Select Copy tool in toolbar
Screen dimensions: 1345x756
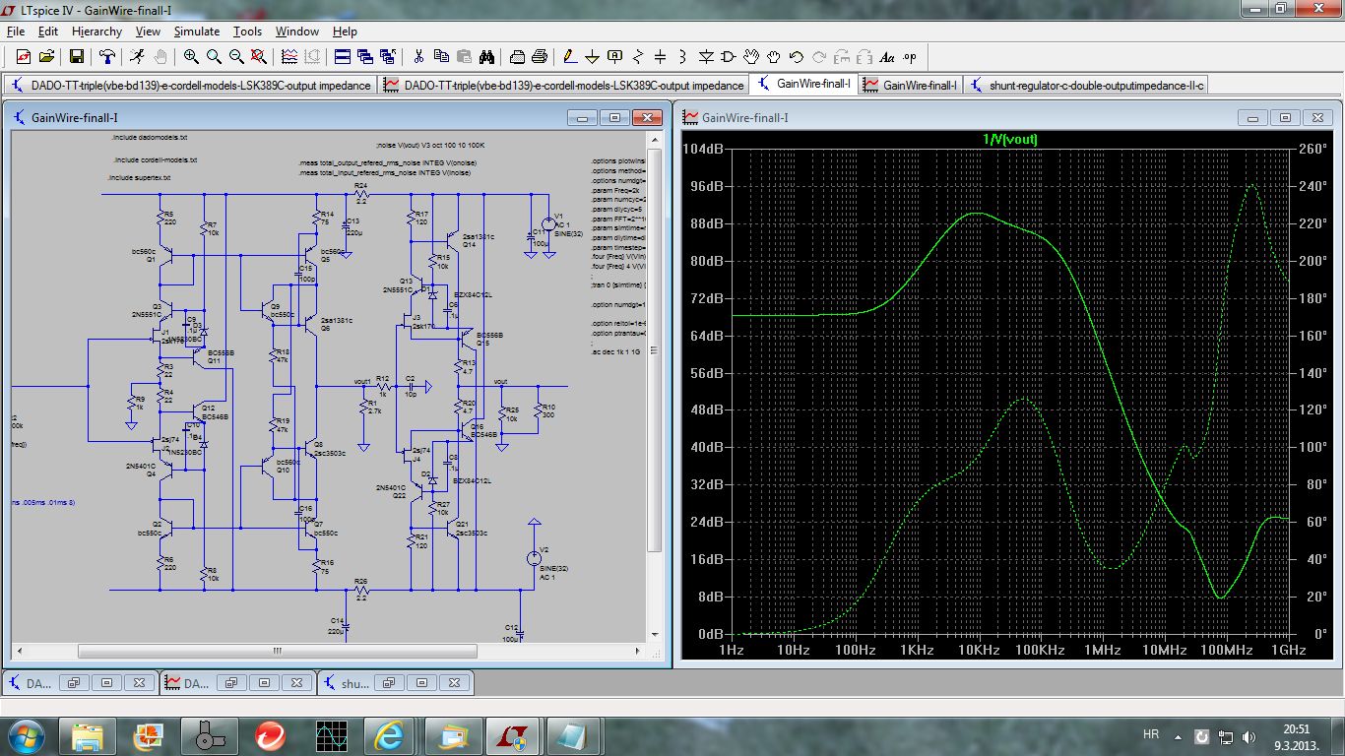441,57
